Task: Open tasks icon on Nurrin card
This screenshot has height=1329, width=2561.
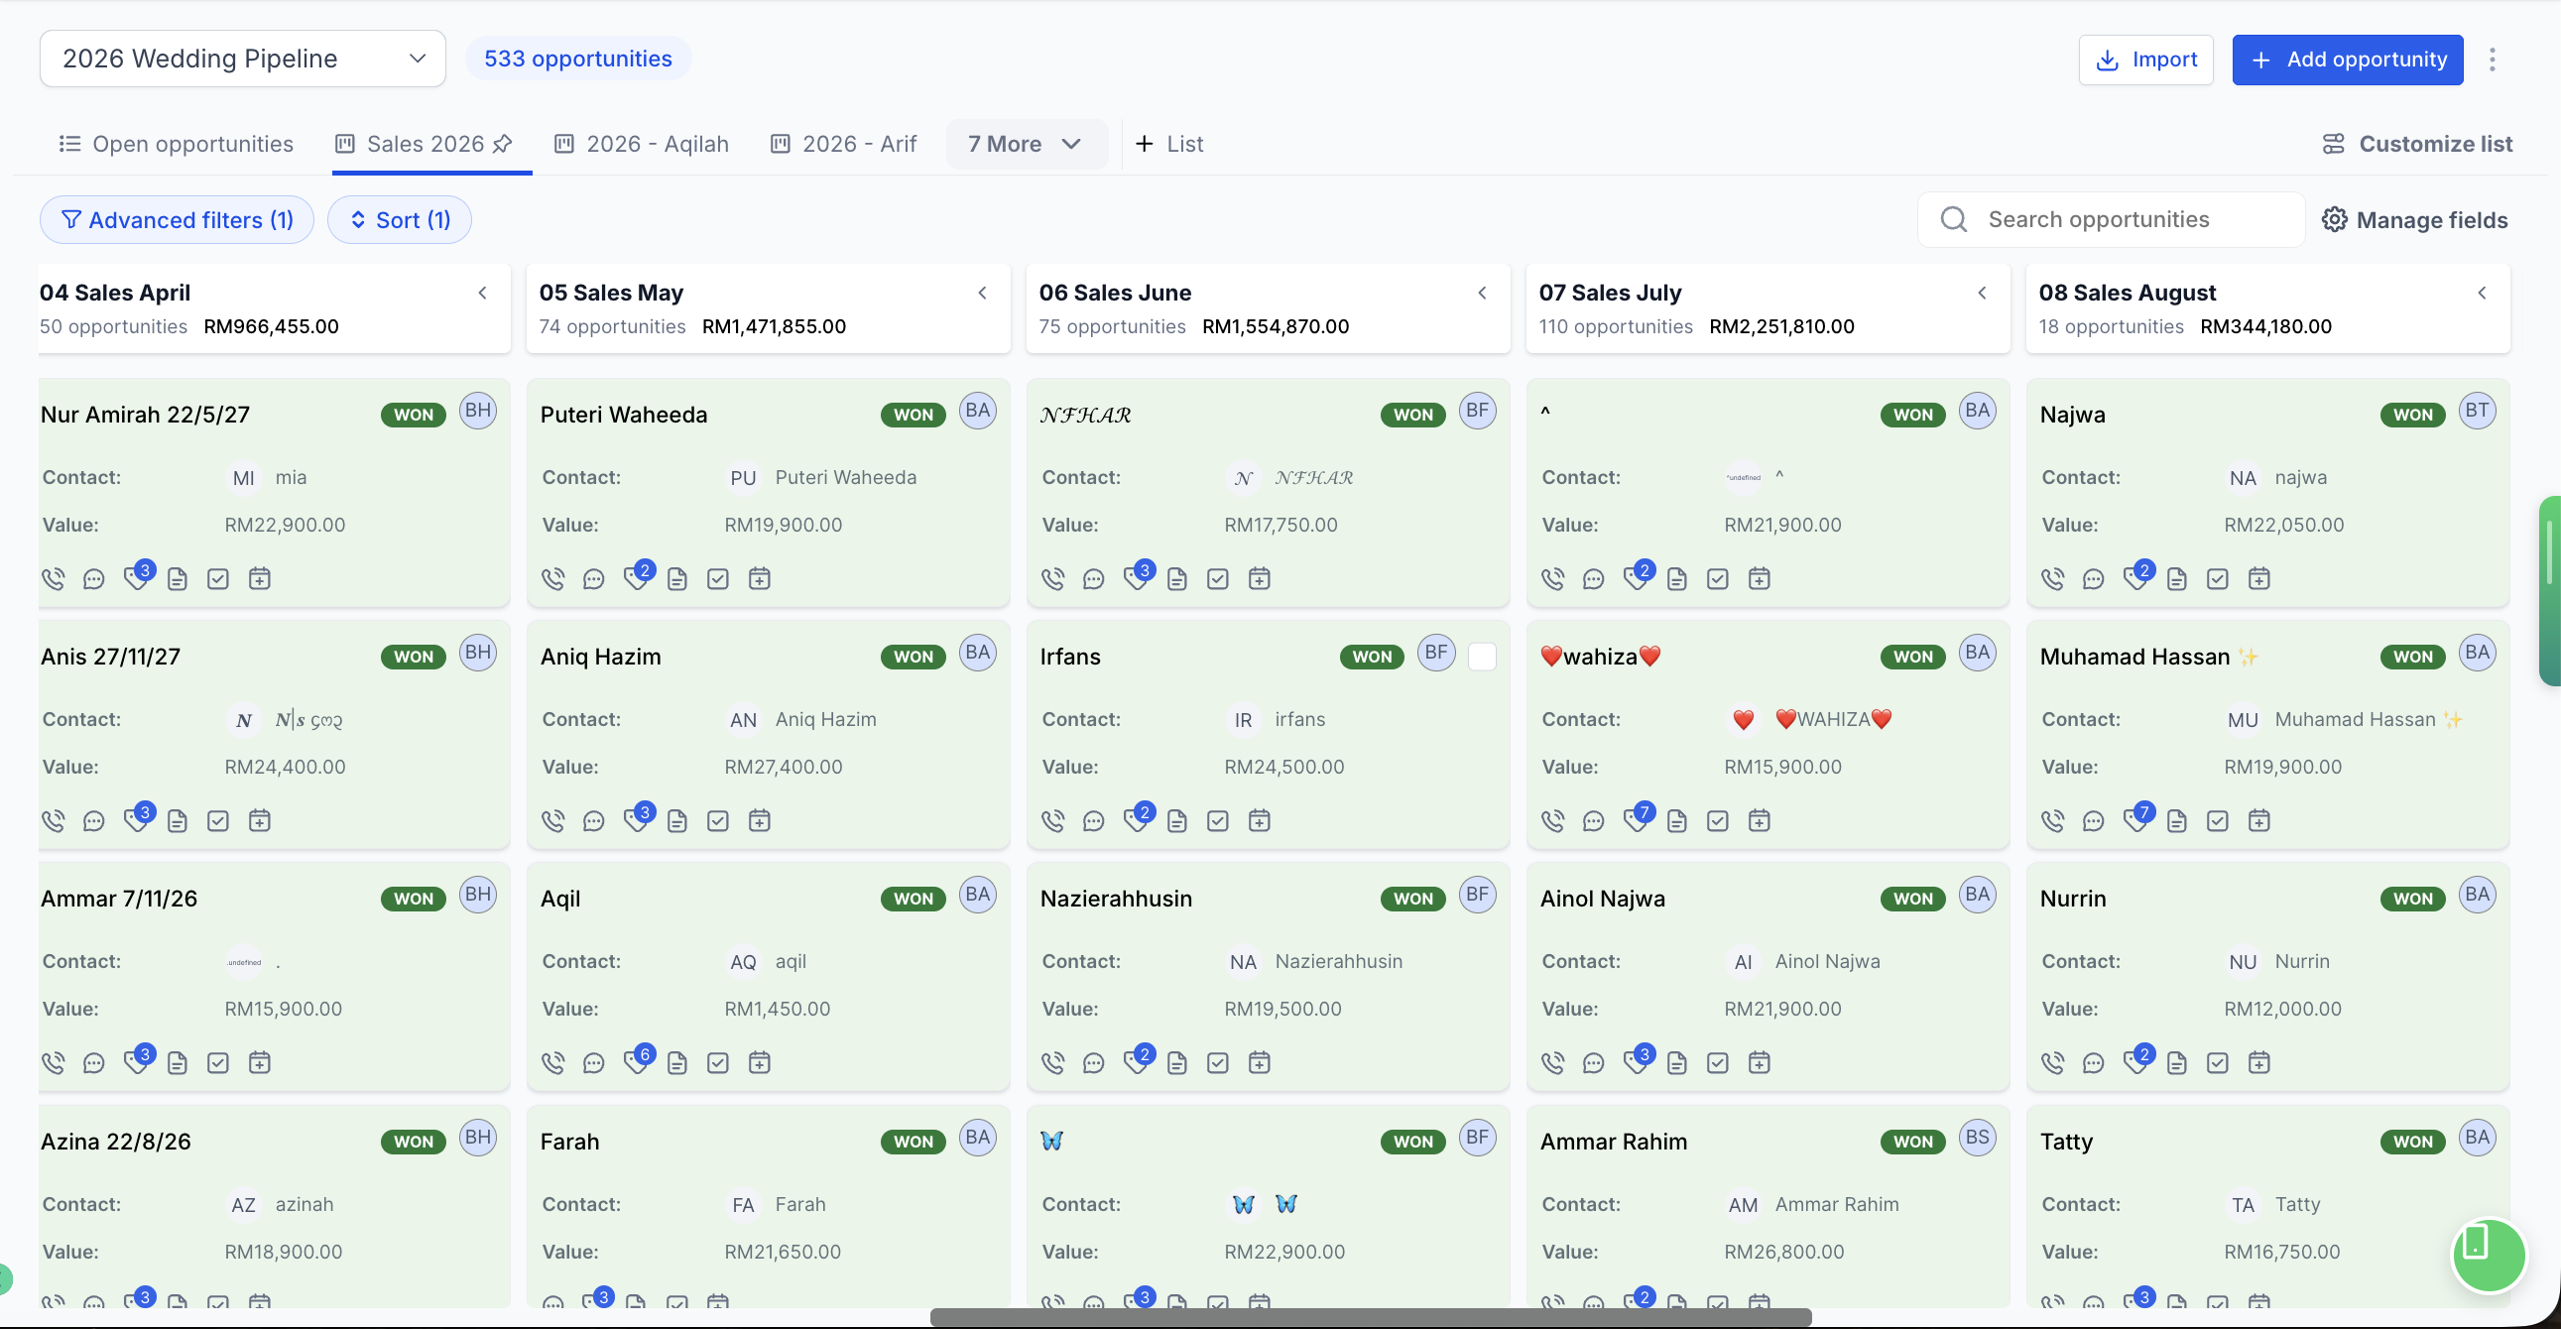Action: pos(2217,1062)
